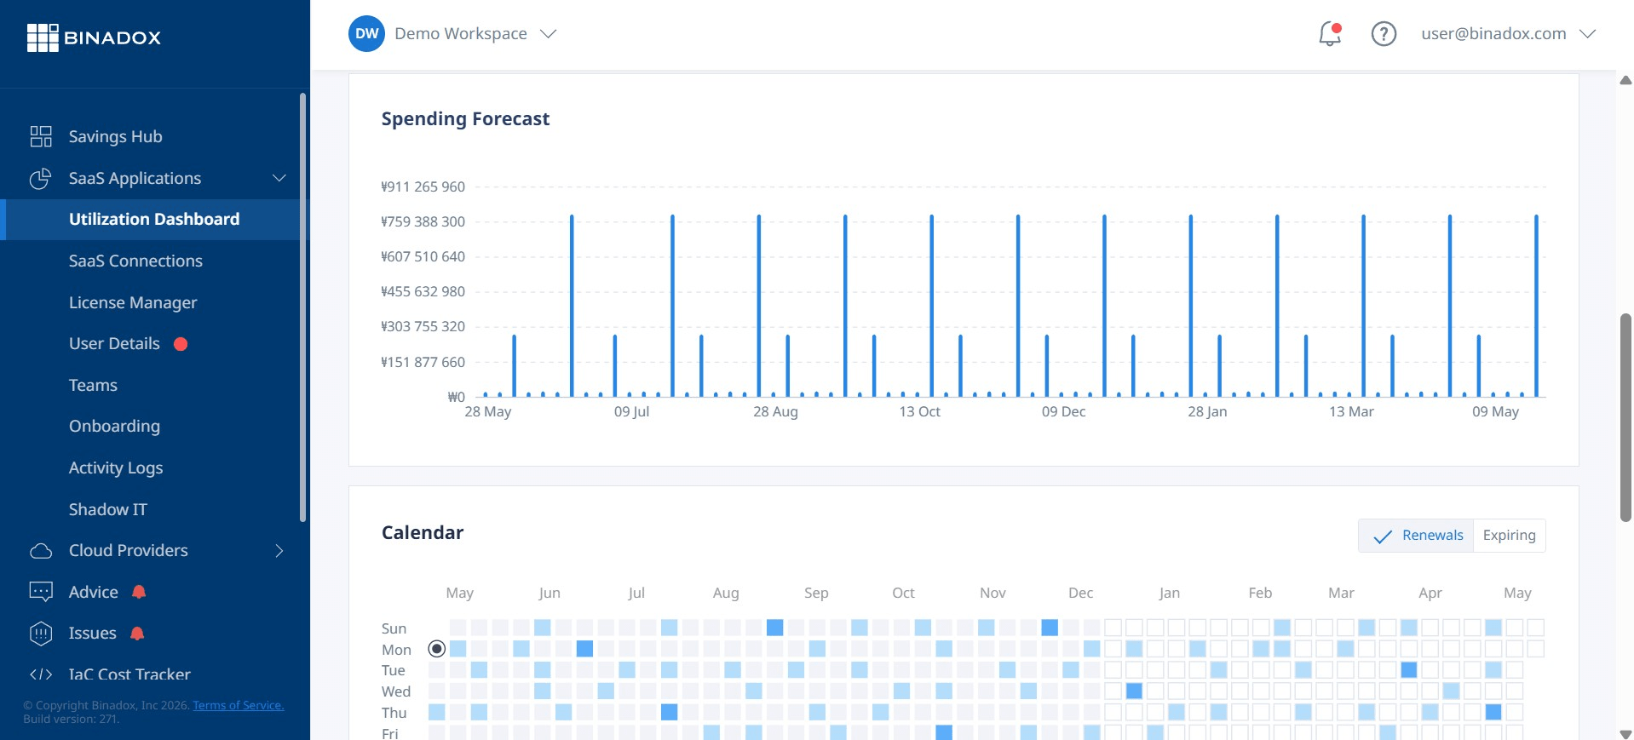
Task: Click the page vertical scrollbar thumb
Action: click(1625, 417)
